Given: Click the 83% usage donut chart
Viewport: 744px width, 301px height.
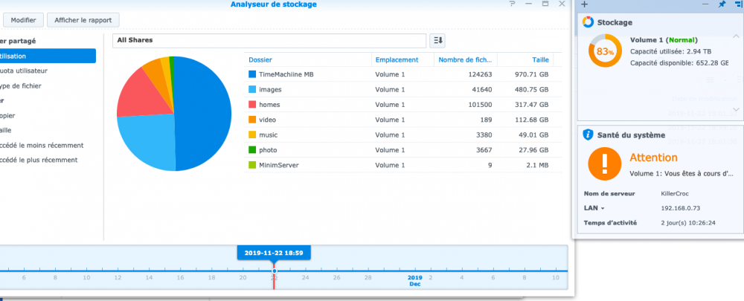Looking at the screenshot, I should pyautogui.click(x=604, y=52).
